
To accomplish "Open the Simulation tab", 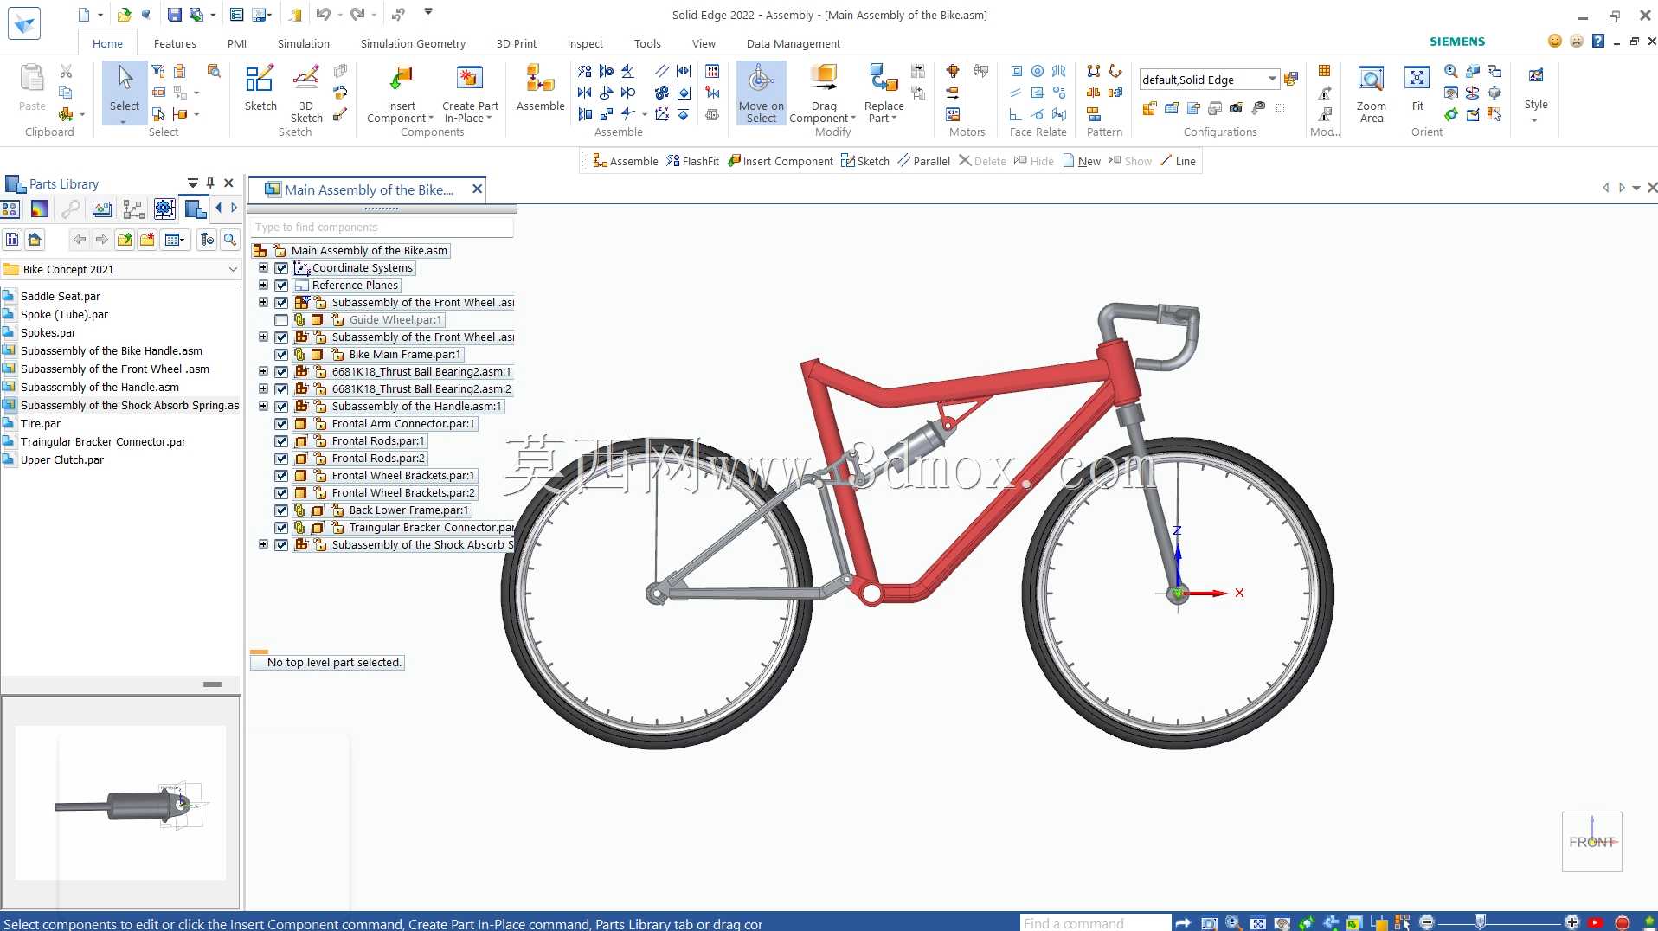I will (303, 43).
